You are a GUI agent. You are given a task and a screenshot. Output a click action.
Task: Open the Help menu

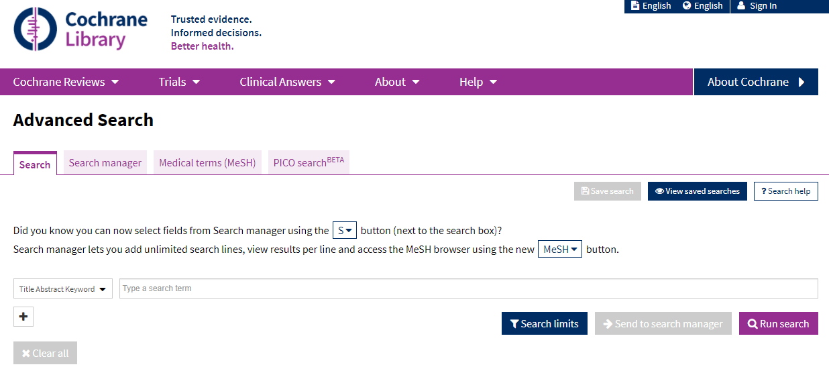(x=478, y=82)
